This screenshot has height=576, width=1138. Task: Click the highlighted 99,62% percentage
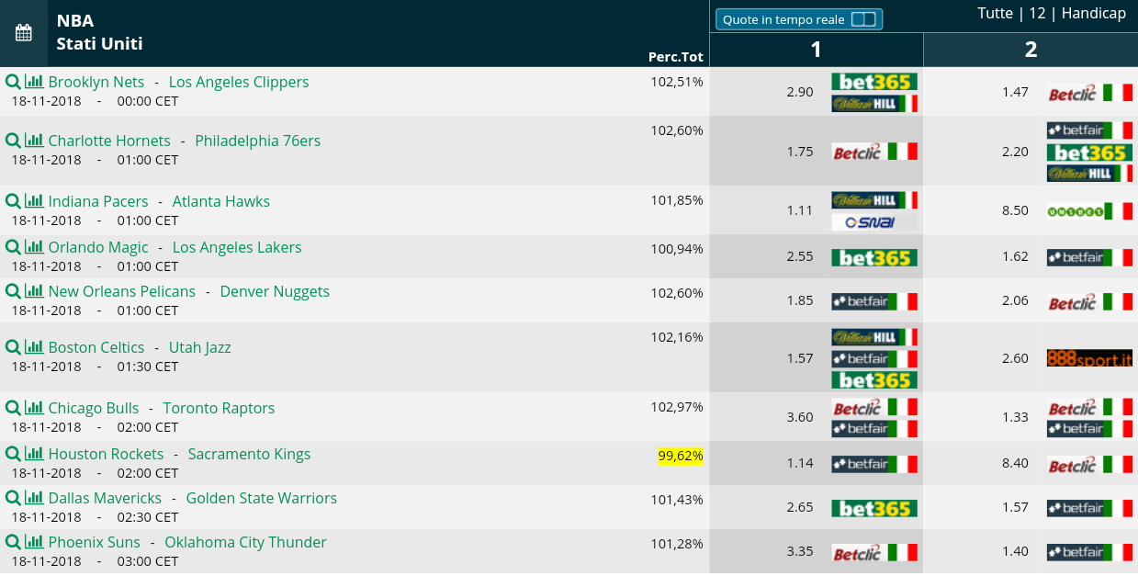(681, 456)
